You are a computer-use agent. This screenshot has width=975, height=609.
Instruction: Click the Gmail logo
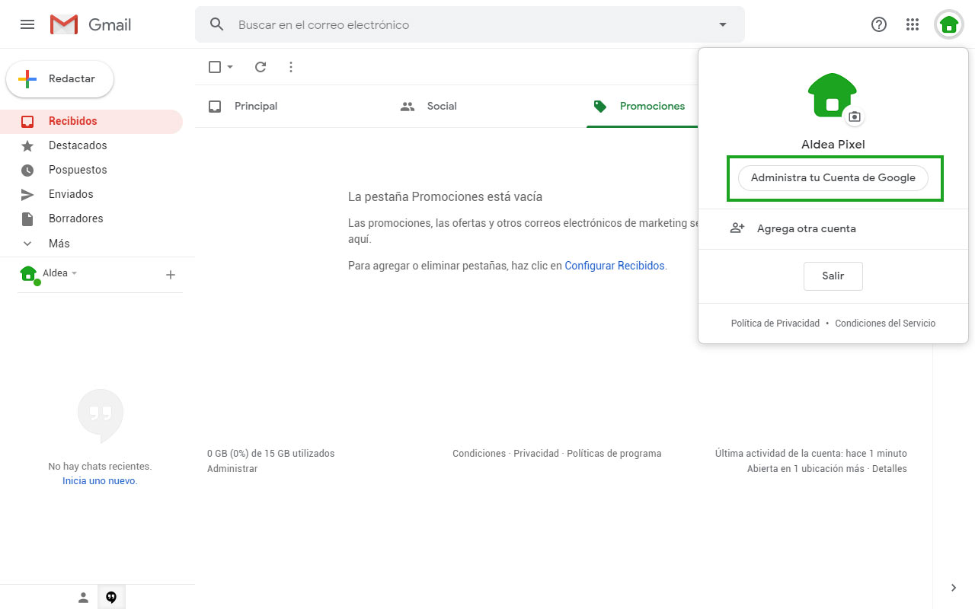[x=91, y=24]
